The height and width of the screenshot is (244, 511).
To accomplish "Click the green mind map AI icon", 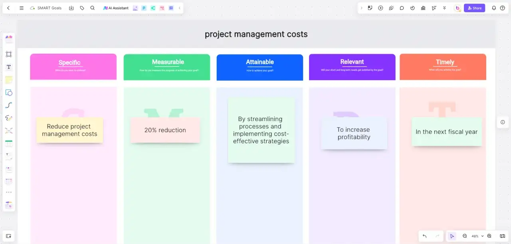I will pyautogui.click(x=153, y=8).
